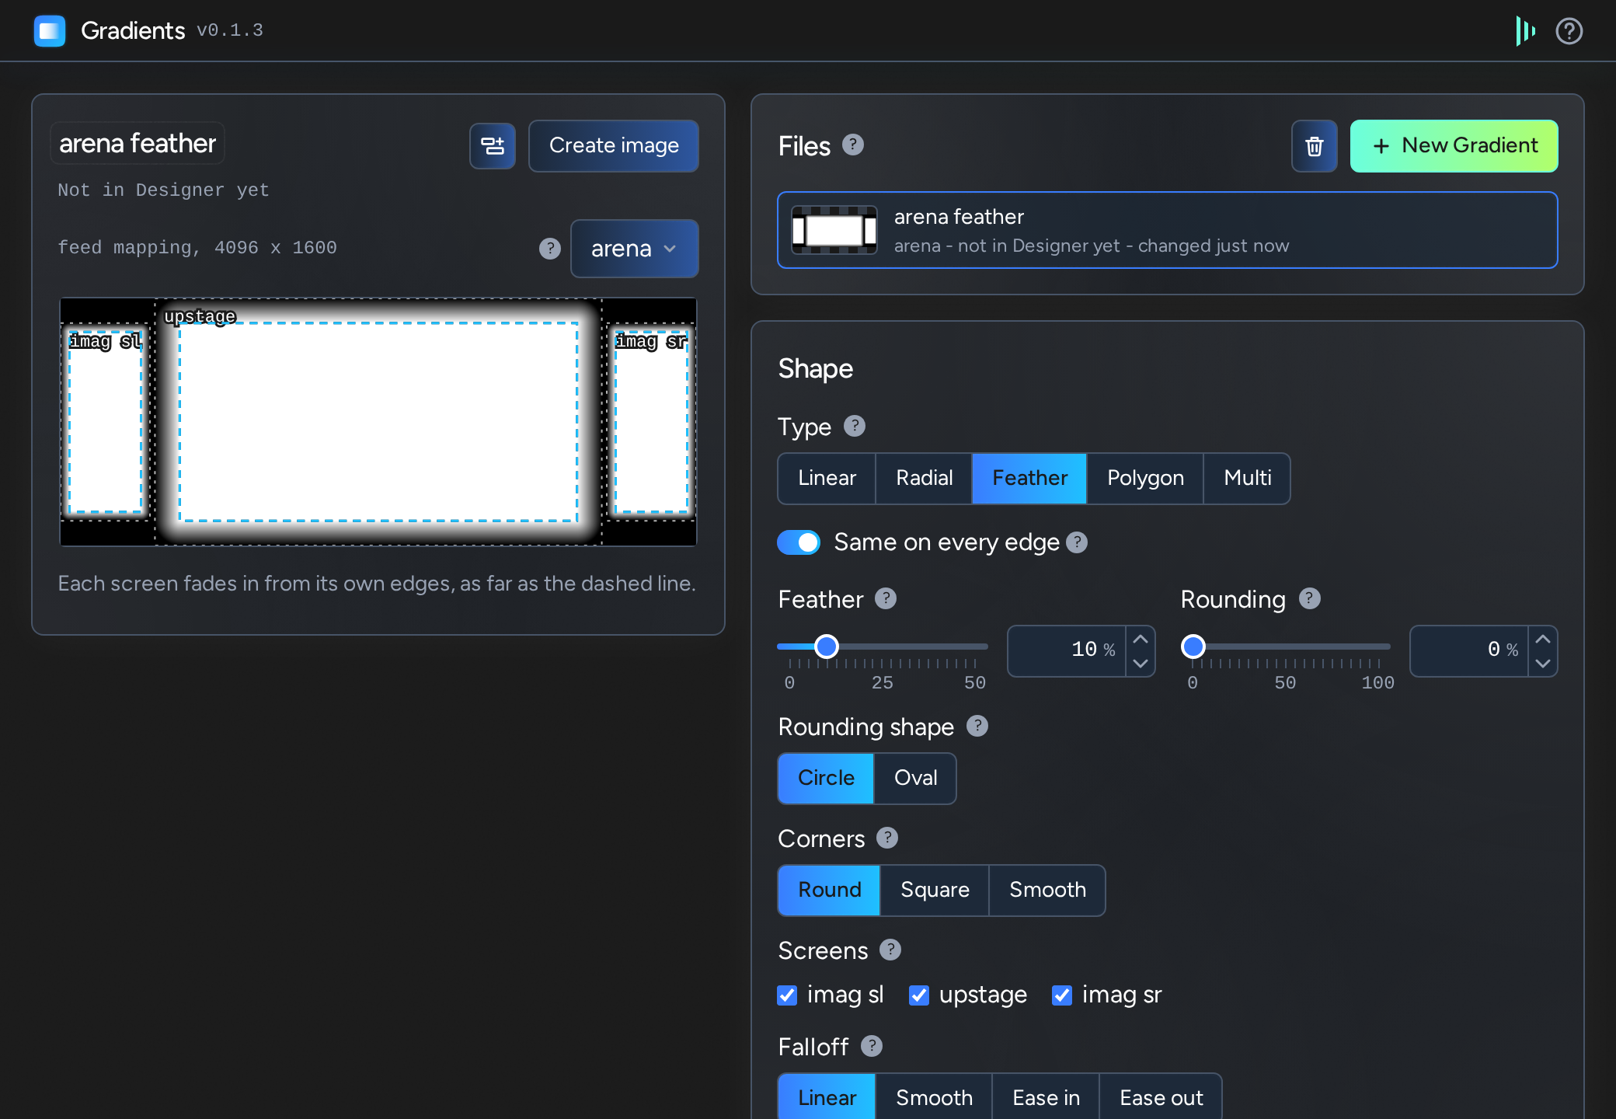Click the arena feather name field
Image resolution: width=1616 pixels, height=1119 pixels.
pyautogui.click(x=138, y=144)
